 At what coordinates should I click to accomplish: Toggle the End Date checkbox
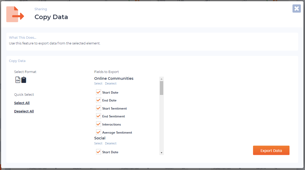[98, 100]
